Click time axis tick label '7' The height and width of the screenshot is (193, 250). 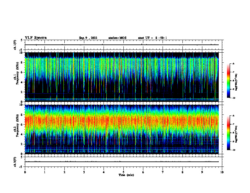[163, 172]
